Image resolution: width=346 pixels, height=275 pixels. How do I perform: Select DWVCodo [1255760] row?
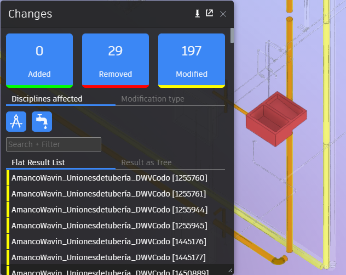coord(116,178)
